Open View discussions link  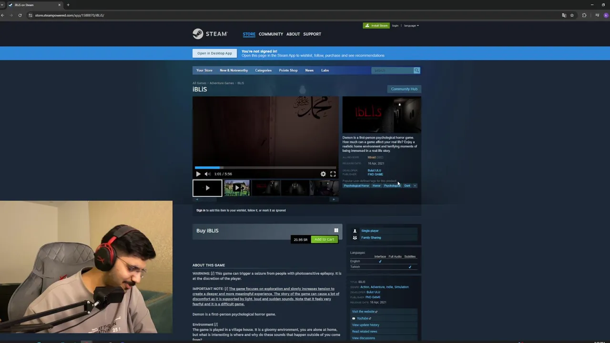point(363,338)
